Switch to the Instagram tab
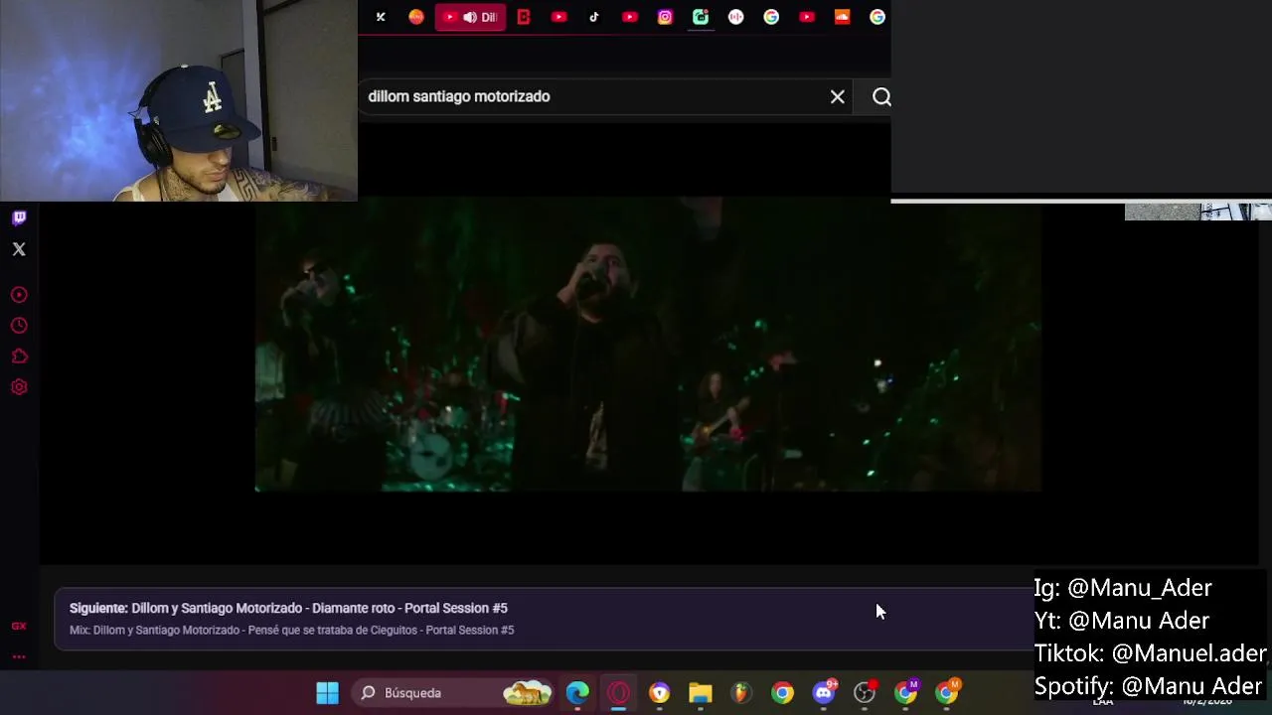The height and width of the screenshot is (715, 1272). (x=665, y=17)
